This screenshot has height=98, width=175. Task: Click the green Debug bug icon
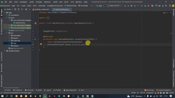click(x=135, y=6)
